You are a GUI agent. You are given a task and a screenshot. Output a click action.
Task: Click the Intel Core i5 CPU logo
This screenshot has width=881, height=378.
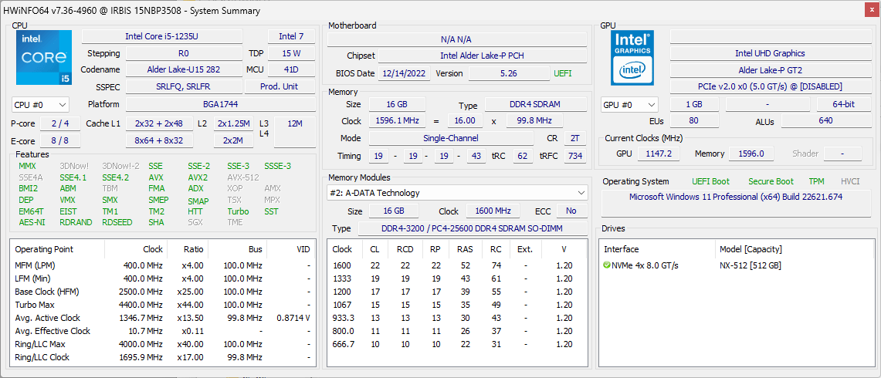[x=43, y=57]
